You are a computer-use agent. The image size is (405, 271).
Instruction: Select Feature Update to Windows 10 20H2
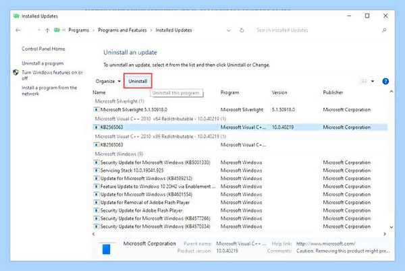point(240,187)
